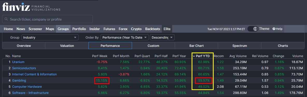The width and height of the screenshot is (307, 97).
Task: Go to the Maps menu item
Action: (50, 29)
